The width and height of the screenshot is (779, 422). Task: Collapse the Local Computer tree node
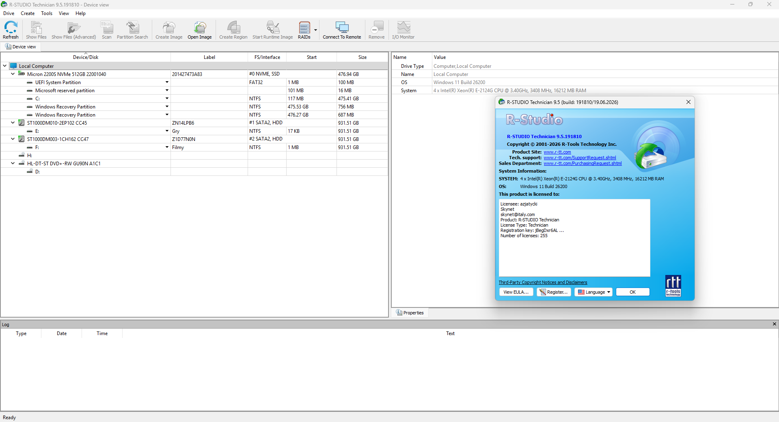tap(5, 66)
